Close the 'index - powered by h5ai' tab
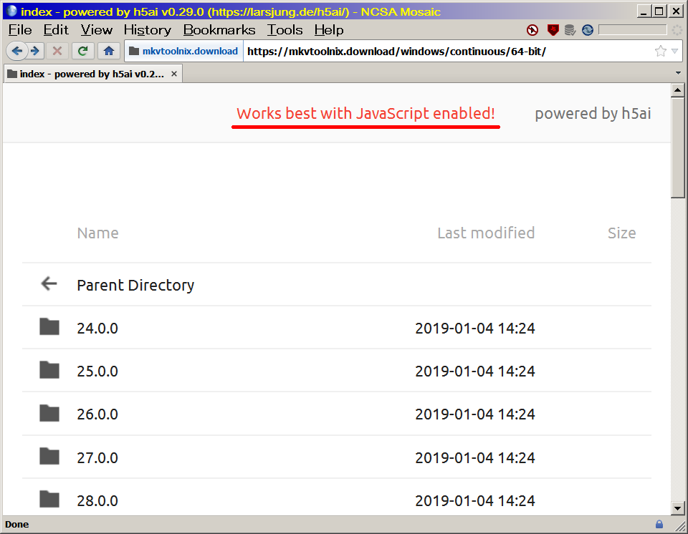Image resolution: width=688 pixels, height=534 pixels. click(173, 74)
